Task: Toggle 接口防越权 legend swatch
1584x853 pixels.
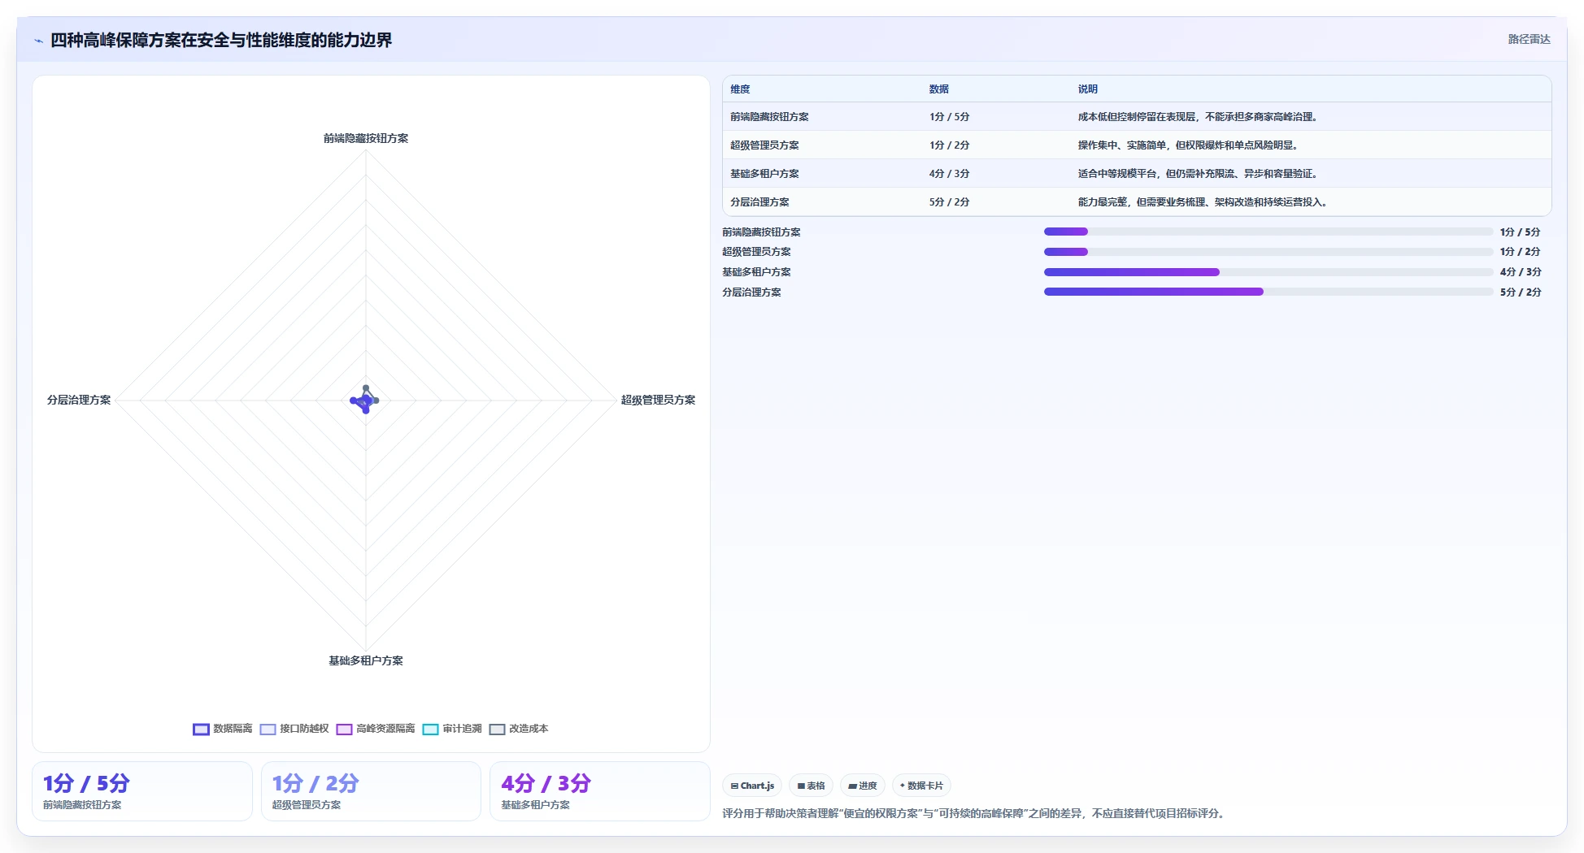Action: tap(268, 729)
